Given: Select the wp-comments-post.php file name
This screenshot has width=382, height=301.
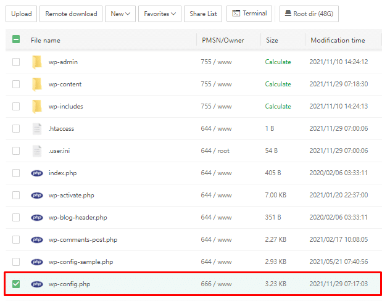Looking at the screenshot, I should coord(83,240).
